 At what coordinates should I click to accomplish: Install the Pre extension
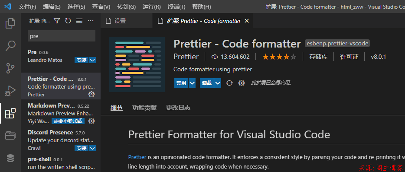[x=82, y=60]
